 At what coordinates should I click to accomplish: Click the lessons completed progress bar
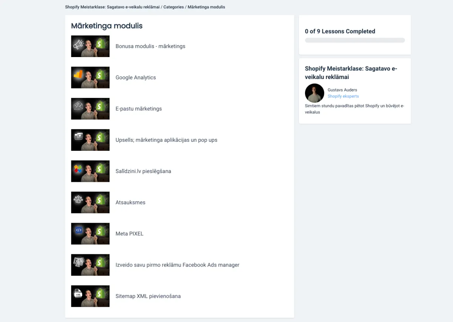point(355,40)
